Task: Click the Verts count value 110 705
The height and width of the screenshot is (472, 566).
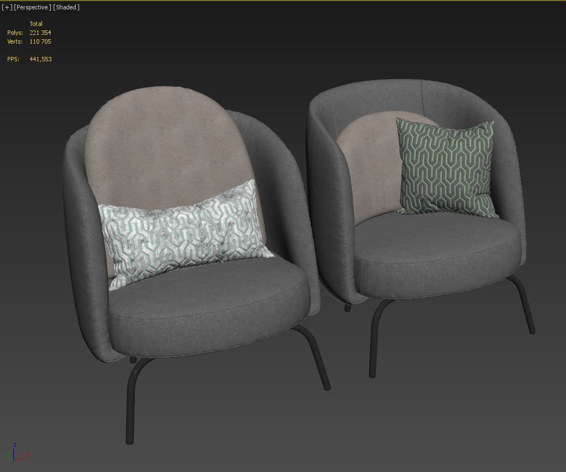Action: [x=40, y=41]
